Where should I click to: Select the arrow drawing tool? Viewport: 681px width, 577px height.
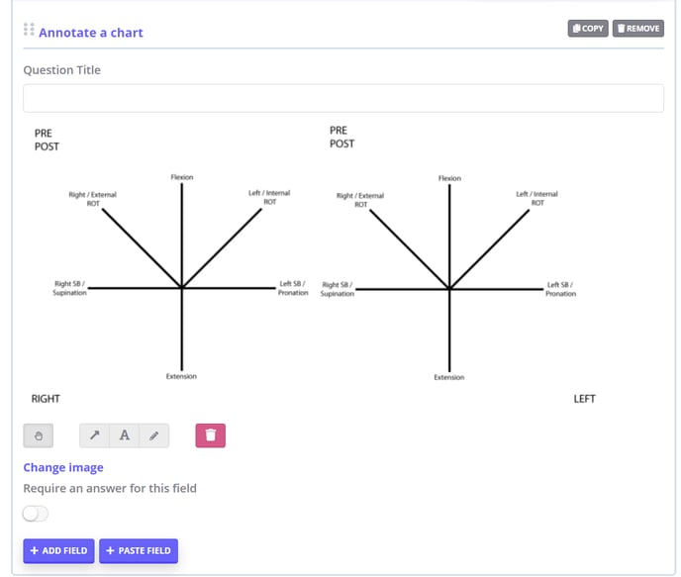point(94,435)
